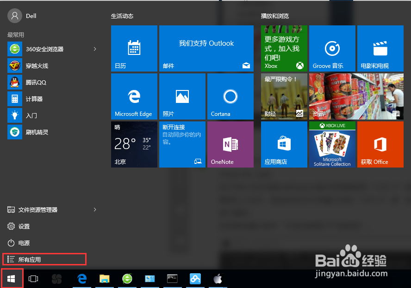Open 360 browser from the taskbar
Screen dimensions: 411x288
tap(127, 279)
